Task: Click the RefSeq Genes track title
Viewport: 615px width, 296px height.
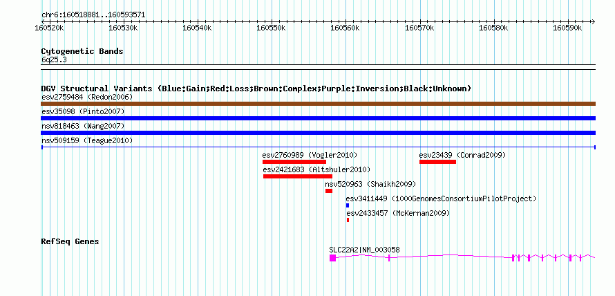Action: pos(70,241)
